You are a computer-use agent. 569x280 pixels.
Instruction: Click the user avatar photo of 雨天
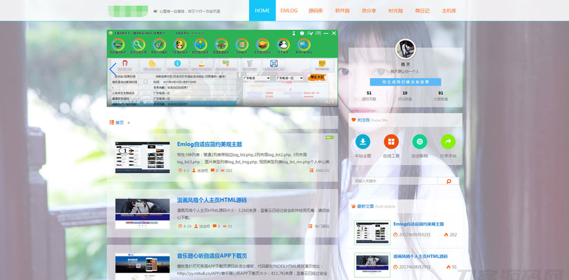point(405,49)
